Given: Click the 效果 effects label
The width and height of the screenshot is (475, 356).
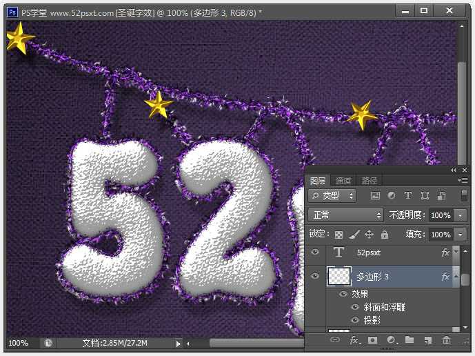Looking at the screenshot, I should [x=360, y=294].
